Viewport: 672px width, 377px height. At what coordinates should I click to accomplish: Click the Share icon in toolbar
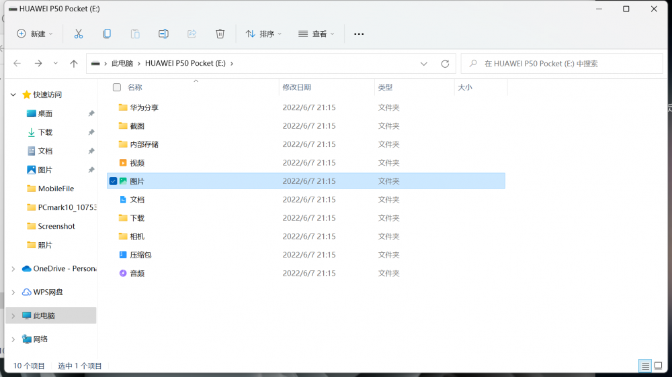[x=192, y=34]
